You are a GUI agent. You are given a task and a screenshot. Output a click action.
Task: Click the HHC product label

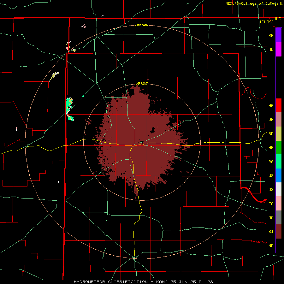click(x=277, y=19)
